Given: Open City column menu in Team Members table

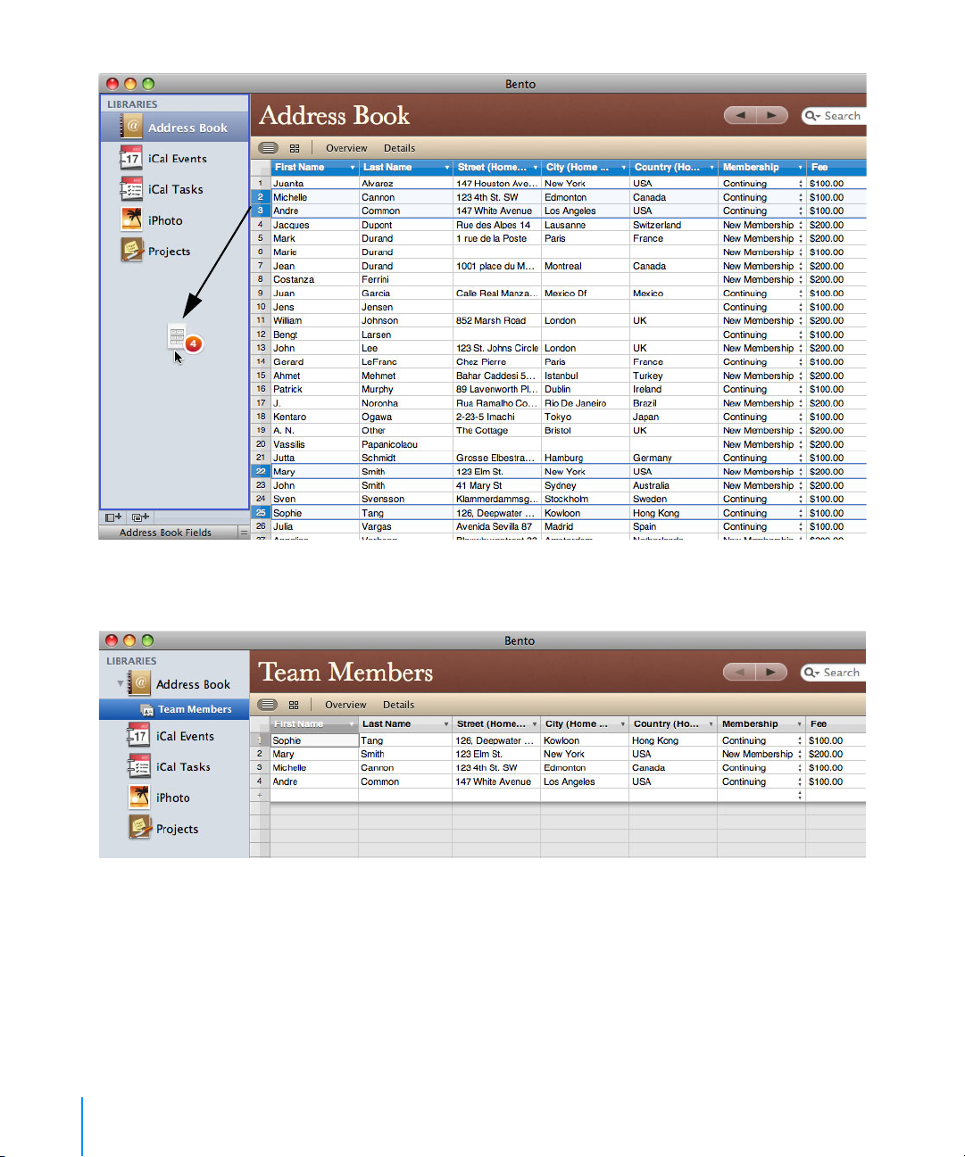Looking at the screenshot, I should [x=622, y=724].
